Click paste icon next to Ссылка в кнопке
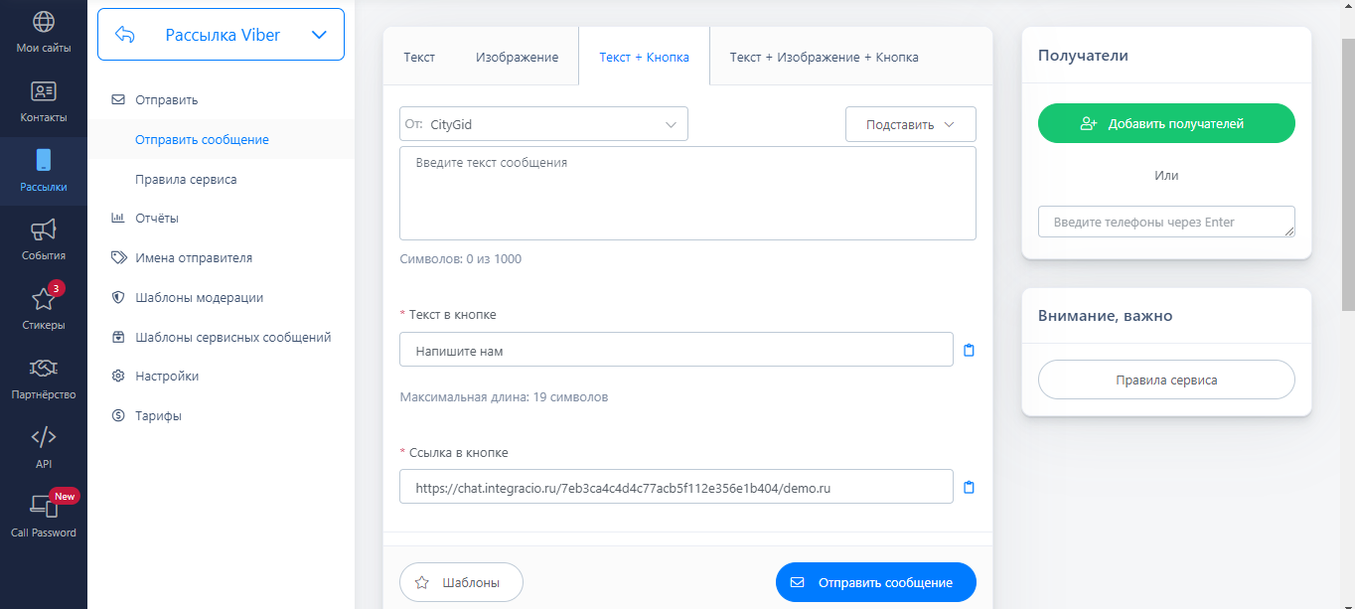 tap(970, 487)
